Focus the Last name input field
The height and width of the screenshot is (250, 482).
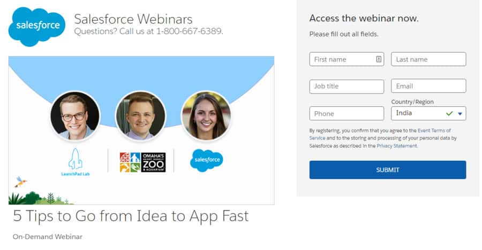point(428,59)
